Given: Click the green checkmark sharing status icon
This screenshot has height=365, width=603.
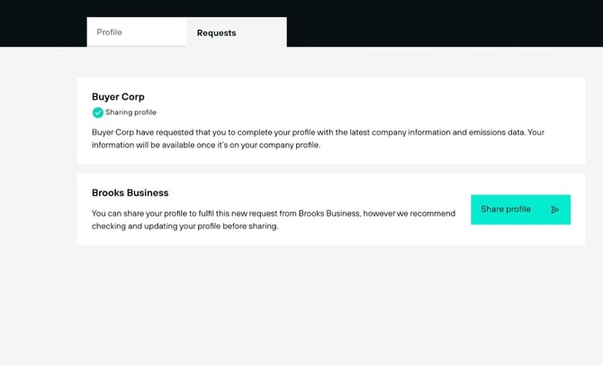Looking at the screenshot, I should pos(97,112).
